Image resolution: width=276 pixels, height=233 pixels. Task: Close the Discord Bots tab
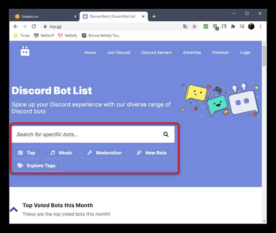tap(143, 17)
